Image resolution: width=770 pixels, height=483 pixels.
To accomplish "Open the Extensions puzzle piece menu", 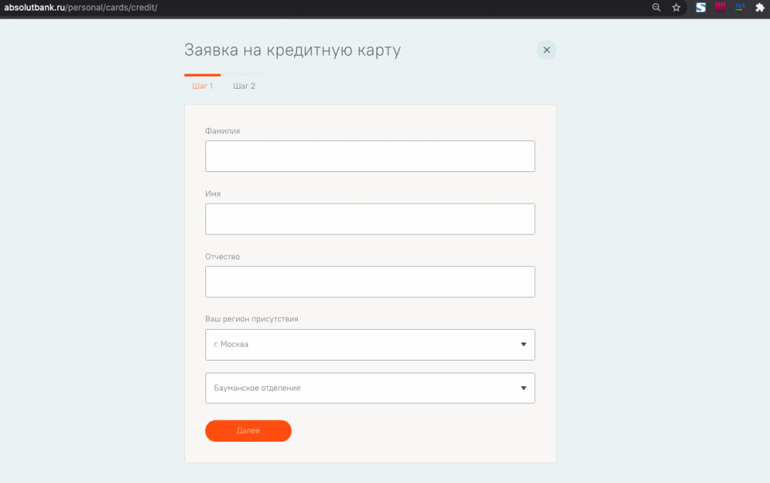I will click(x=759, y=8).
